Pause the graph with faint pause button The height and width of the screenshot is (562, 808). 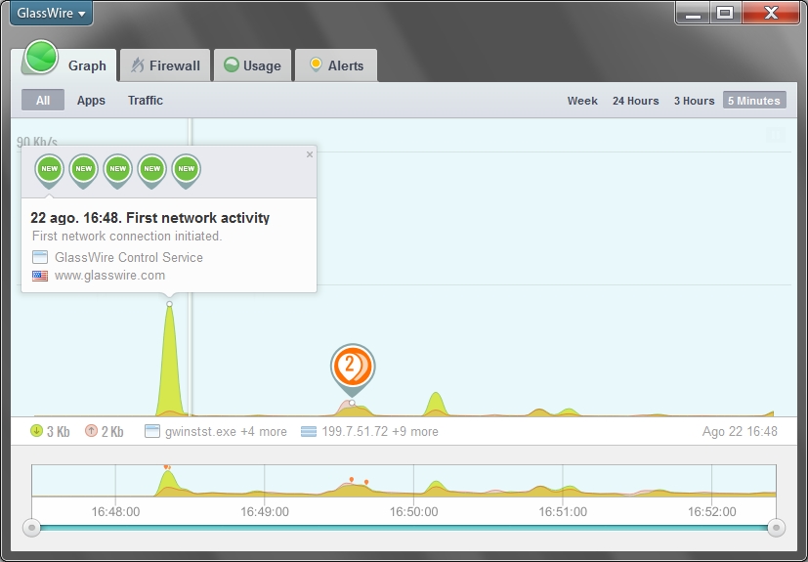point(776,135)
